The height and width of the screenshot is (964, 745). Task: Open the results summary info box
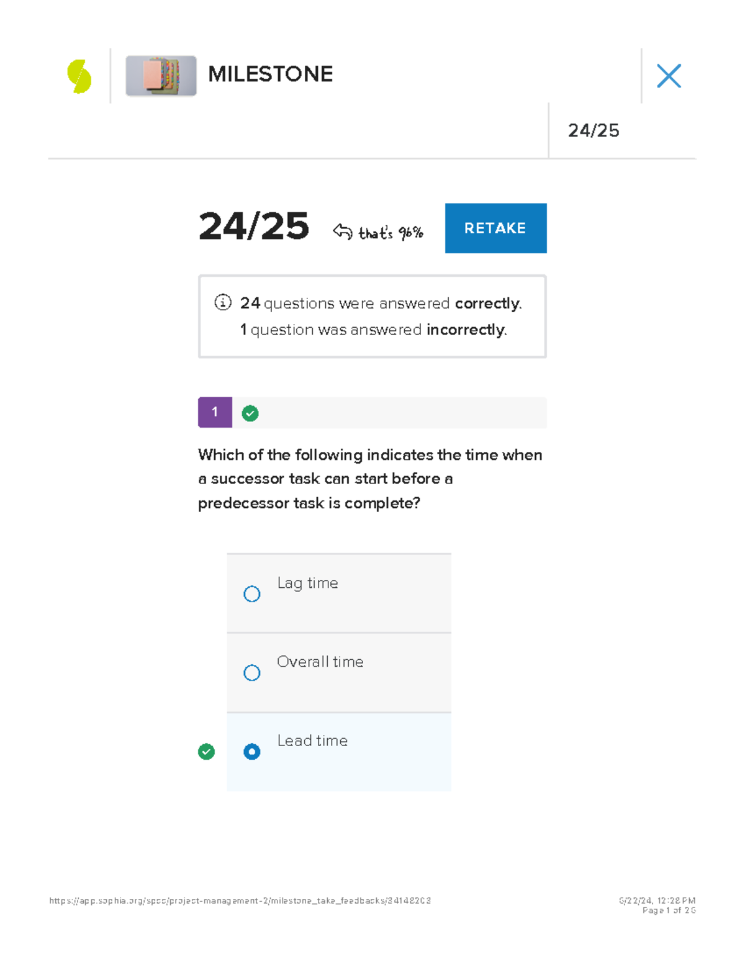point(372,316)
